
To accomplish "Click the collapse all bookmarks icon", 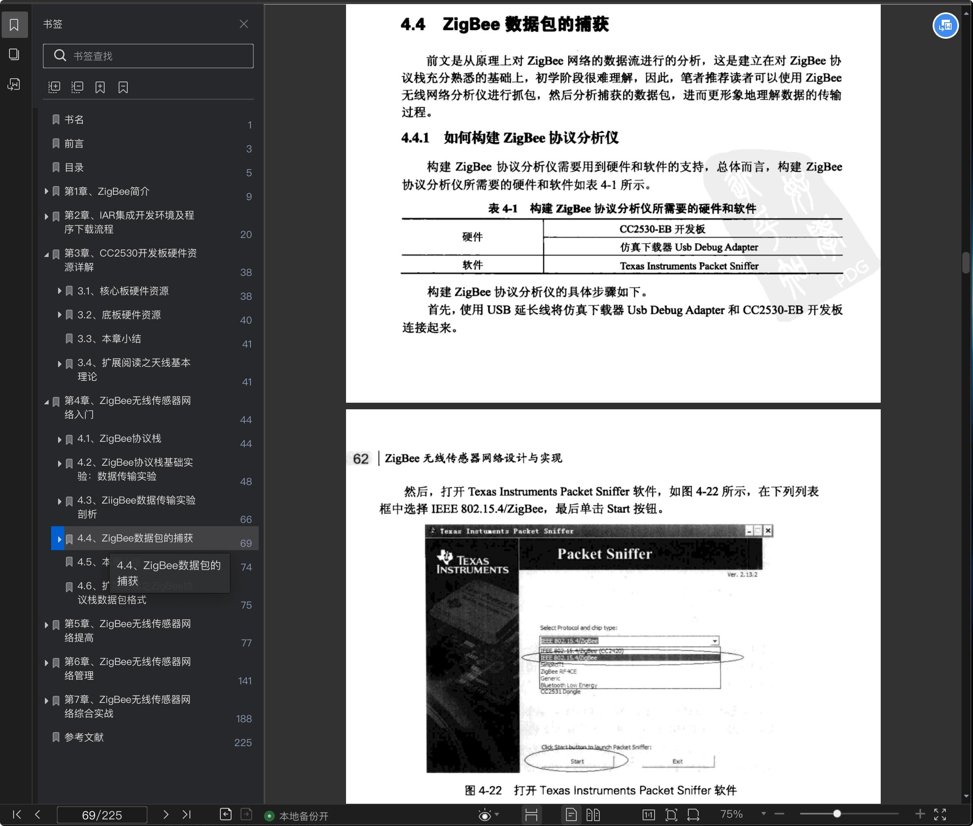I will pyautogui.click(x=77, y=87).
